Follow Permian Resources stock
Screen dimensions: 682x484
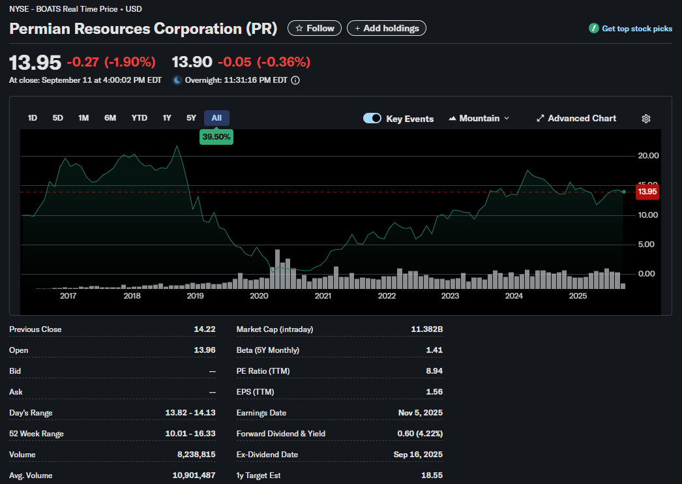(x=314, y=28)
